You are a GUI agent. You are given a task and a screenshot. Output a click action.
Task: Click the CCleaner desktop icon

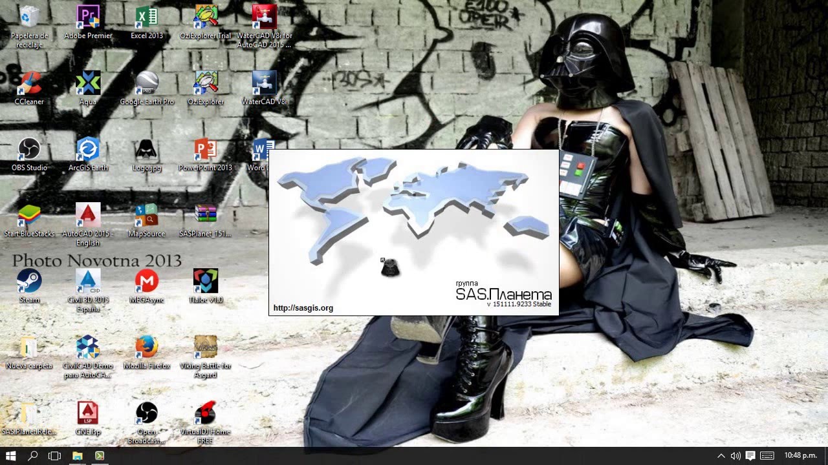pos(29,88)
